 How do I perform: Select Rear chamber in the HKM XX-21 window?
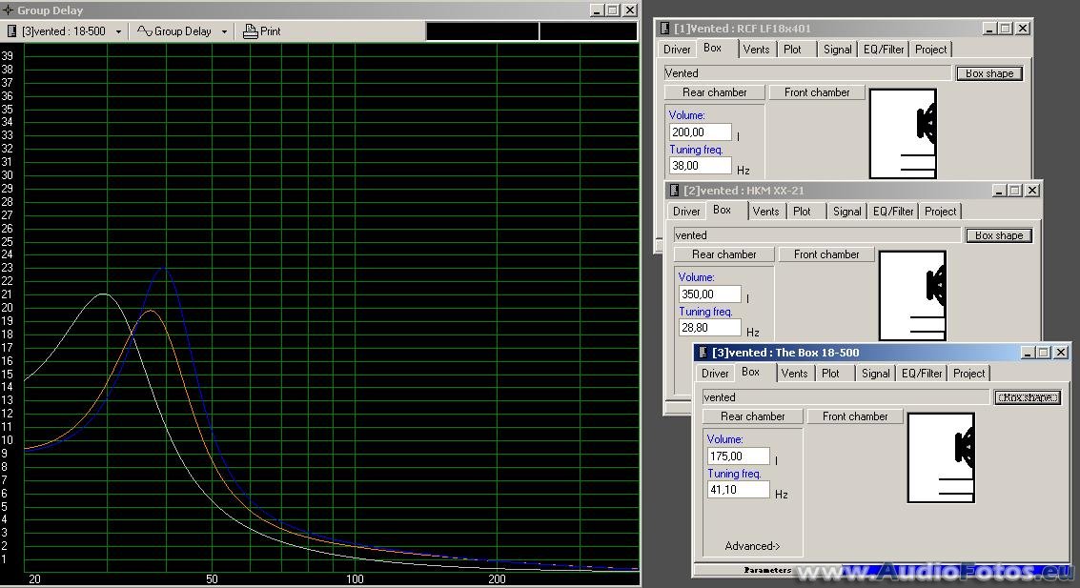(x=723, y=254)
